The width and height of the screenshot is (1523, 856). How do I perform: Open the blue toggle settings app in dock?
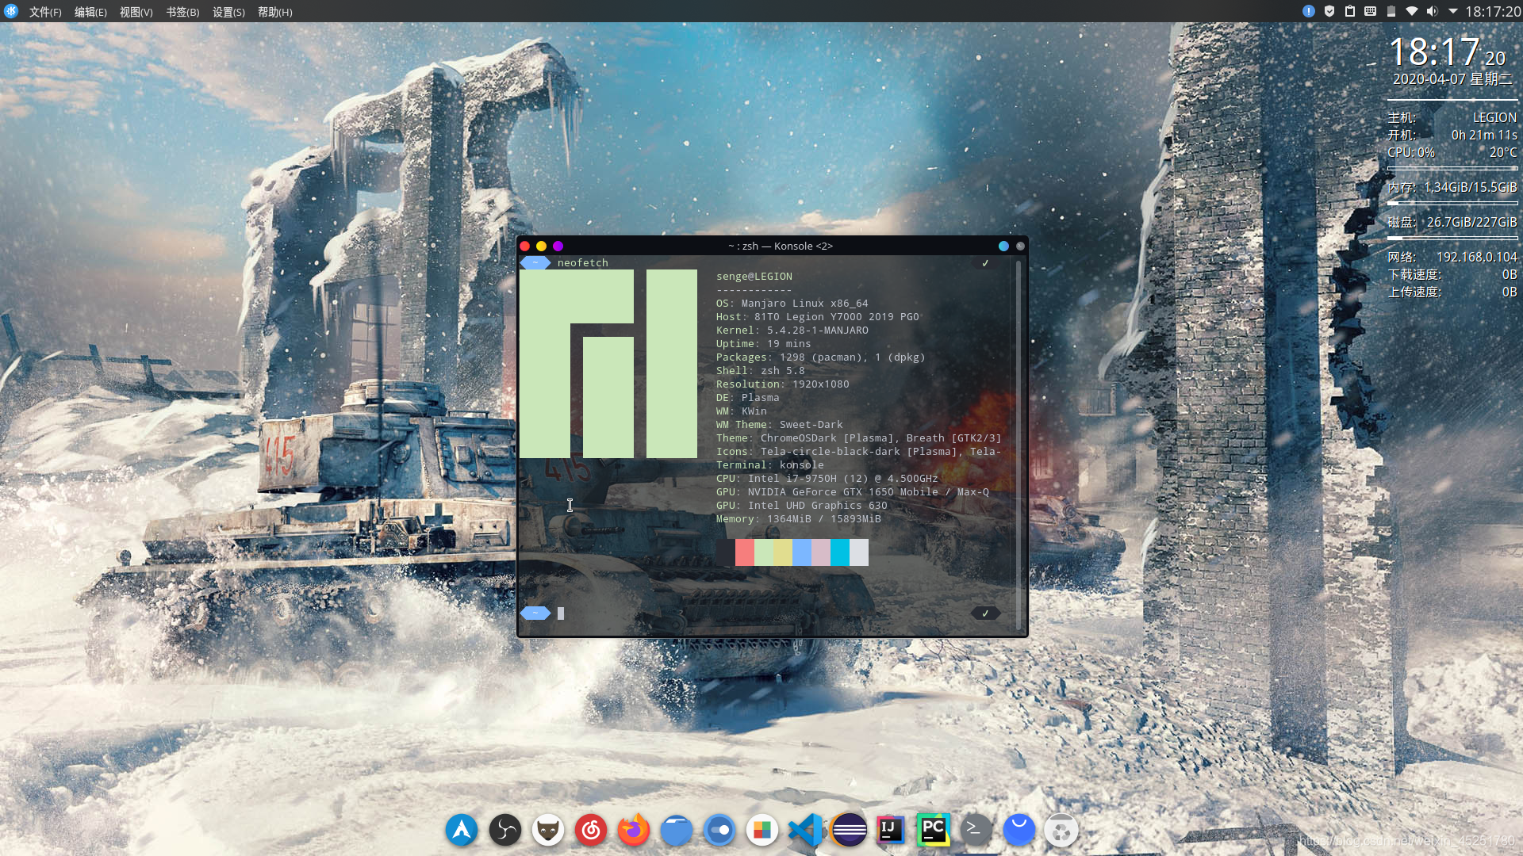[x=719, y=830]
